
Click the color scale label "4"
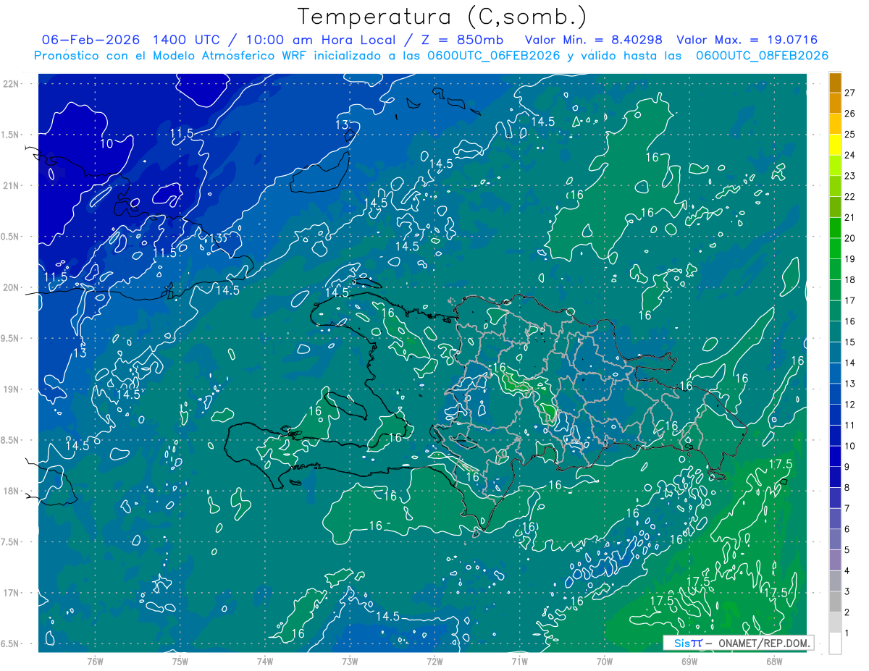pyautogui.click(x=847, y=571)
